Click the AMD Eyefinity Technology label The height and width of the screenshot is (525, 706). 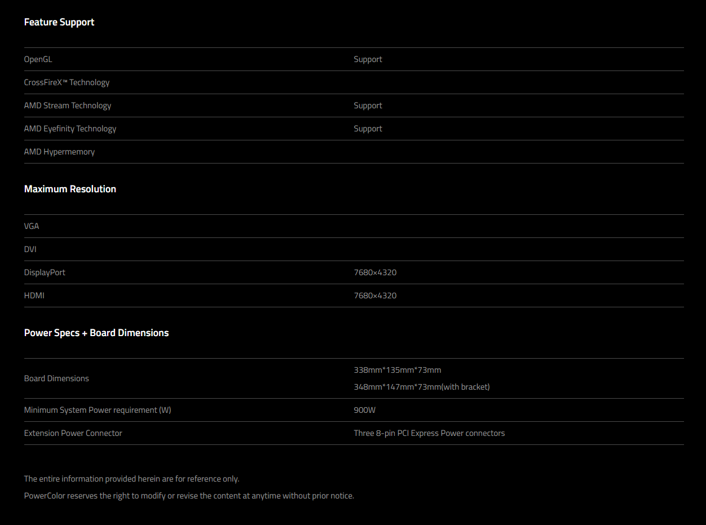point(70,129)
